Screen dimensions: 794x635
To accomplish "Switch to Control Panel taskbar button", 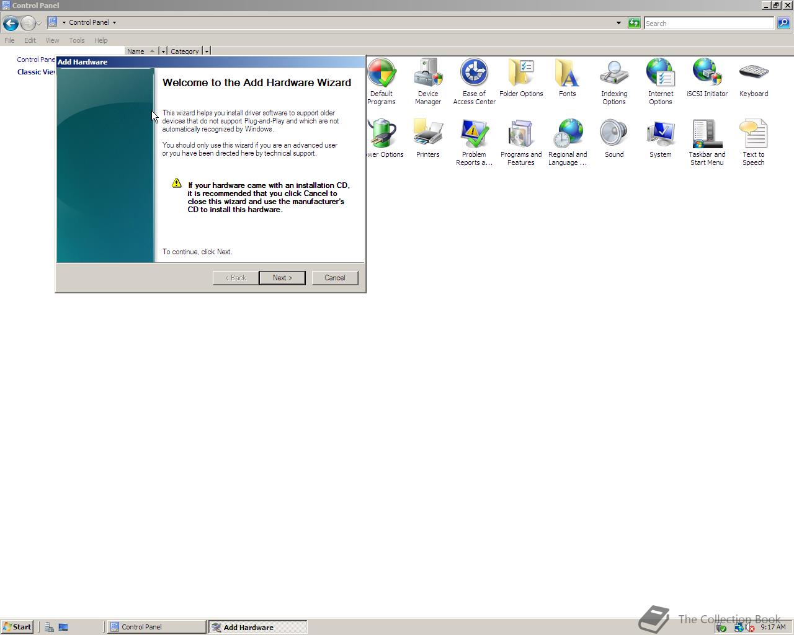I will point(157,627).
